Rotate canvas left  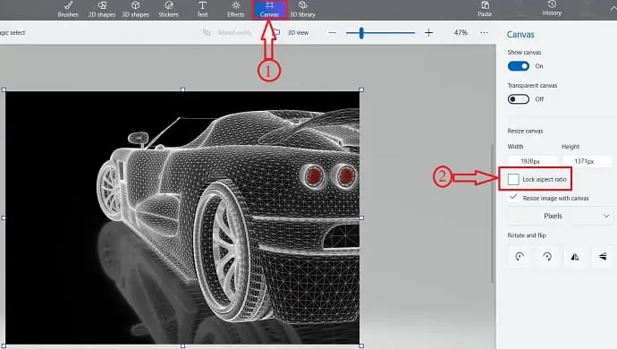pyautogui.click(x=520, y=257)
